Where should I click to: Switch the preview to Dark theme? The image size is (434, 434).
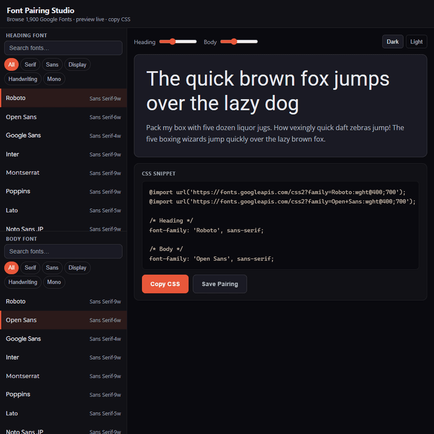(393, 41)
